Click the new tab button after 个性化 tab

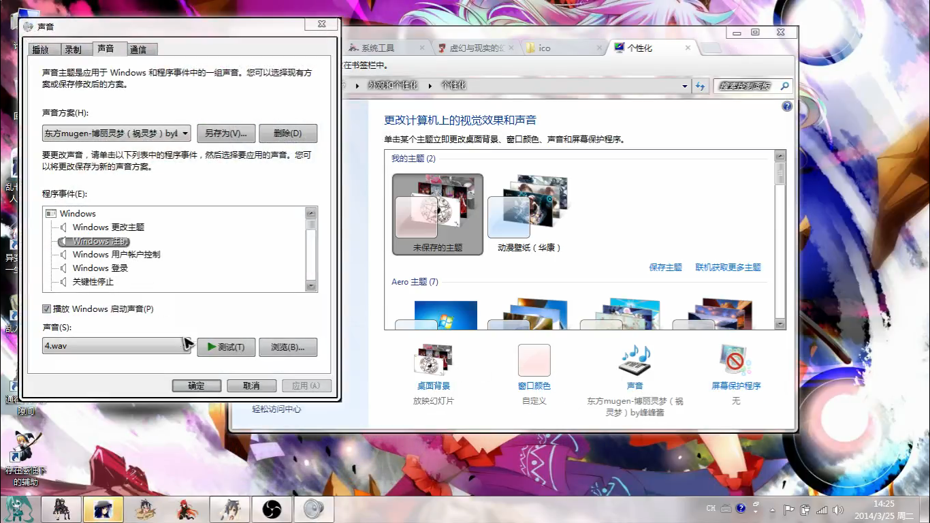click(x=711, y=48)
